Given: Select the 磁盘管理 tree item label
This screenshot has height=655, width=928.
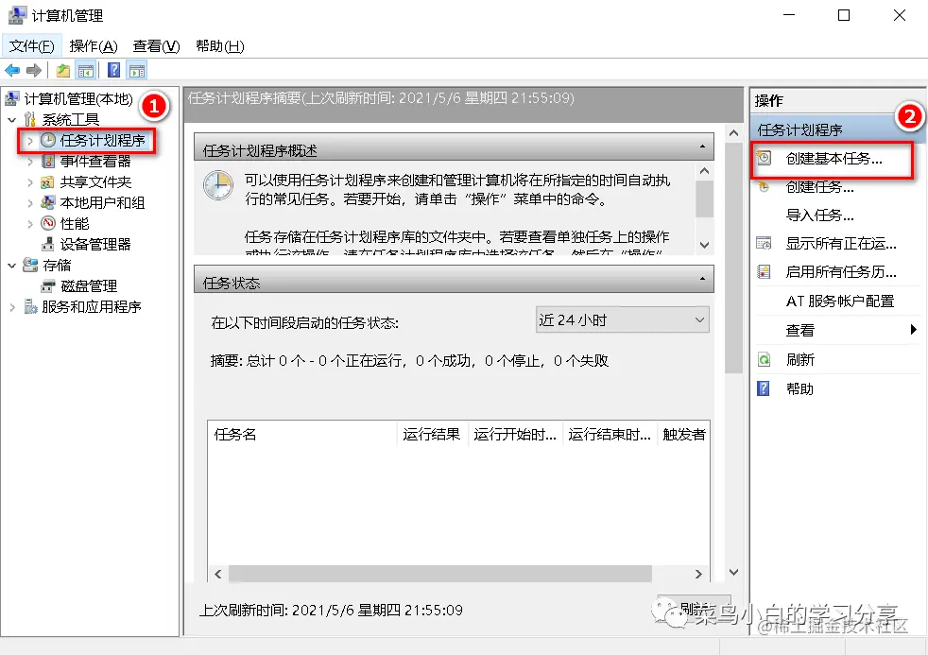Looking at the screenshot, I should (90, 286).
